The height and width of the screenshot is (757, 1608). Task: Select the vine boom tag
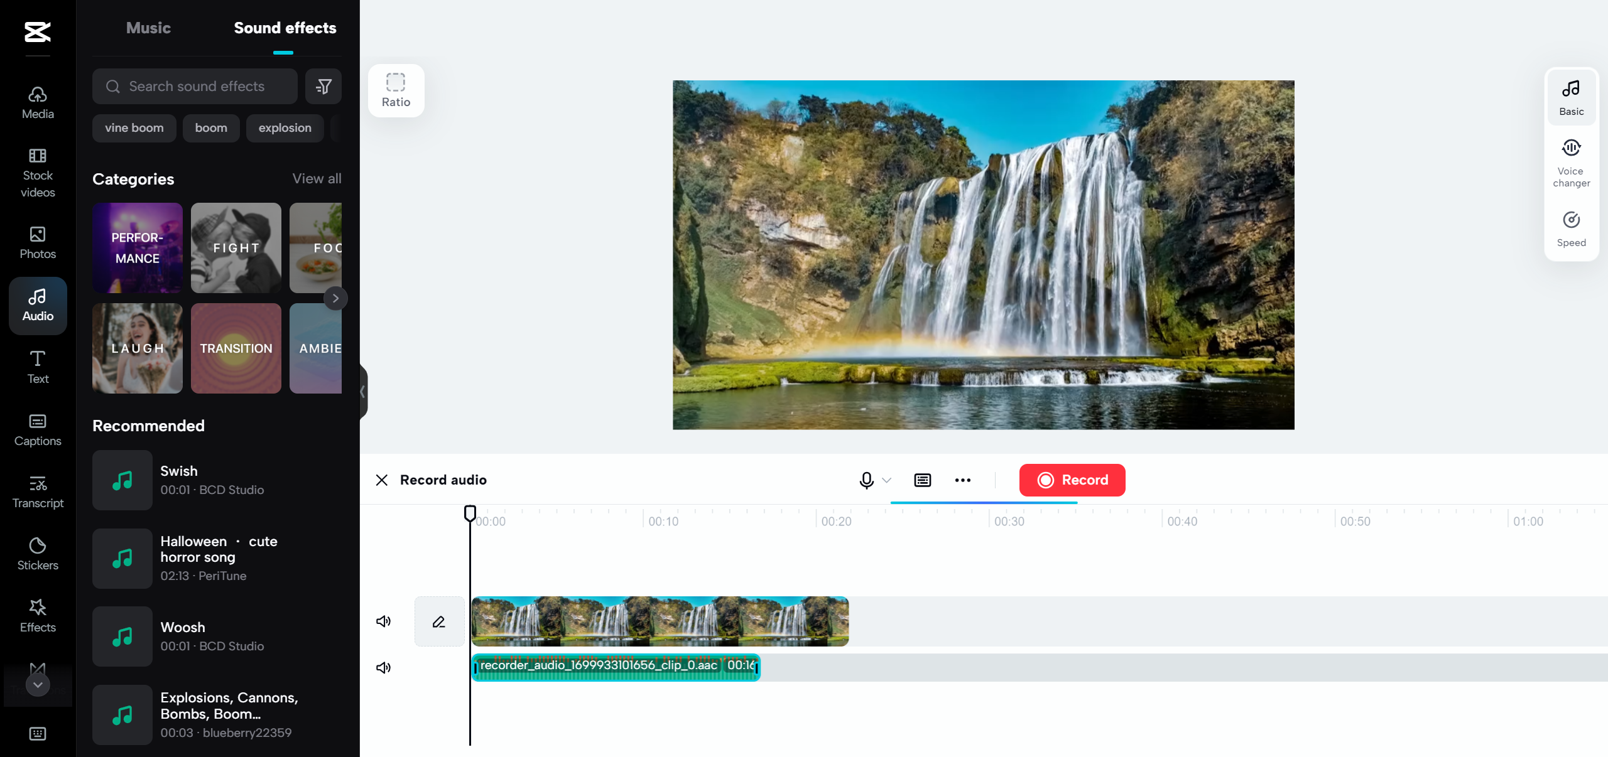tap(134, 128)
